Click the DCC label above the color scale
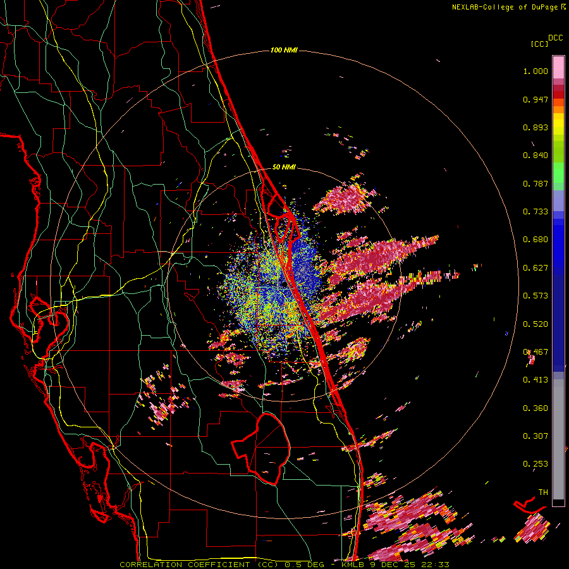Viewport: 569px width, 569px height. point(555,38)
